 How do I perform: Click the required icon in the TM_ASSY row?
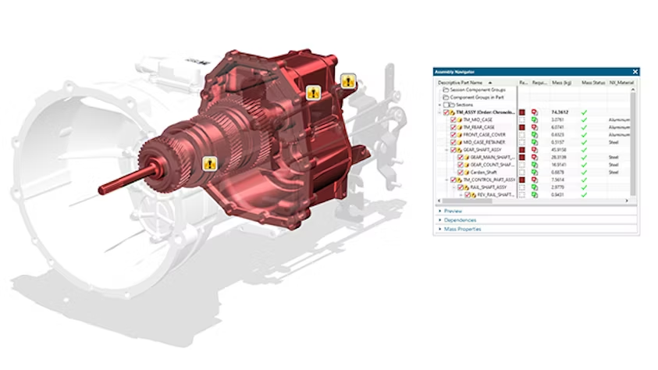535,112
